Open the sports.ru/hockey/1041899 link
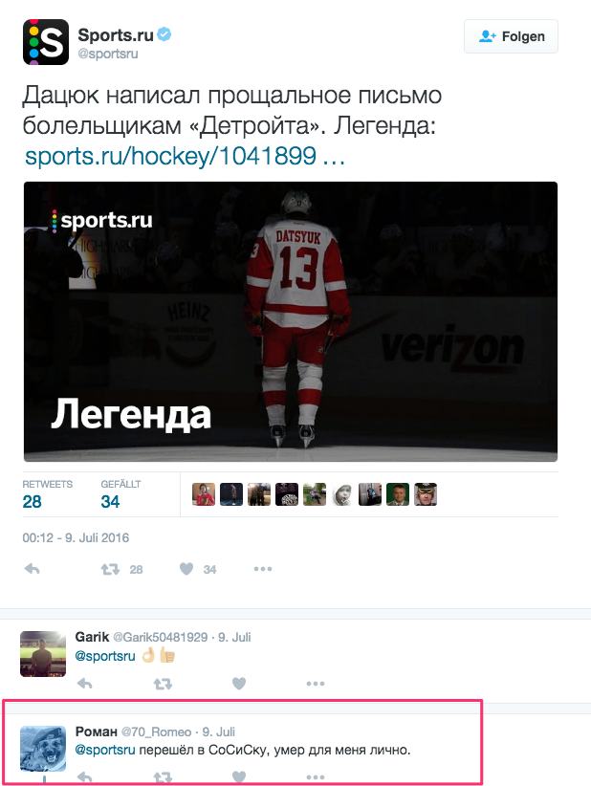 point(185,156)
